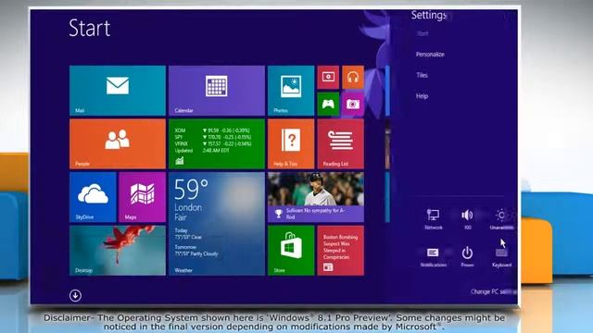Open the Calendar tile
The height and width of the screenshot is (333, 593).
tap(217, 91)
